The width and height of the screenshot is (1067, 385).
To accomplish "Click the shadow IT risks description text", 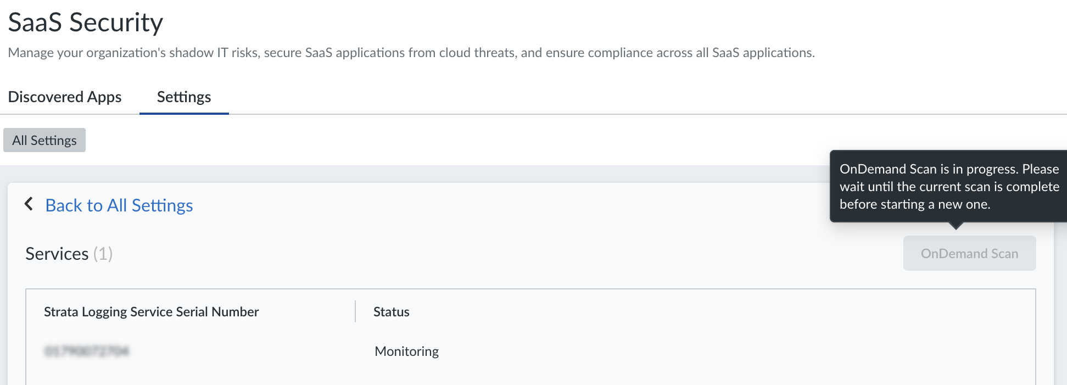I will [411, 53].
